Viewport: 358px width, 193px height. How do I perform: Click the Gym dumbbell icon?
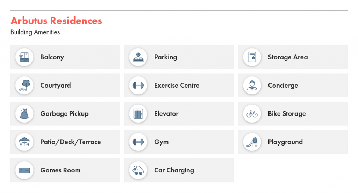click(x=138, y=142)
